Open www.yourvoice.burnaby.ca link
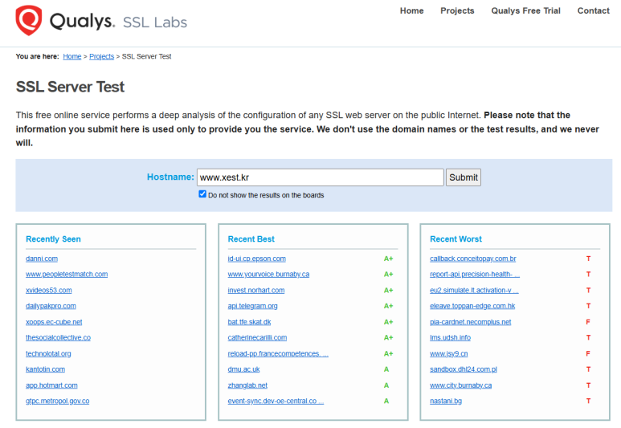This screenshot has width=621, height=428. (268, 275)
